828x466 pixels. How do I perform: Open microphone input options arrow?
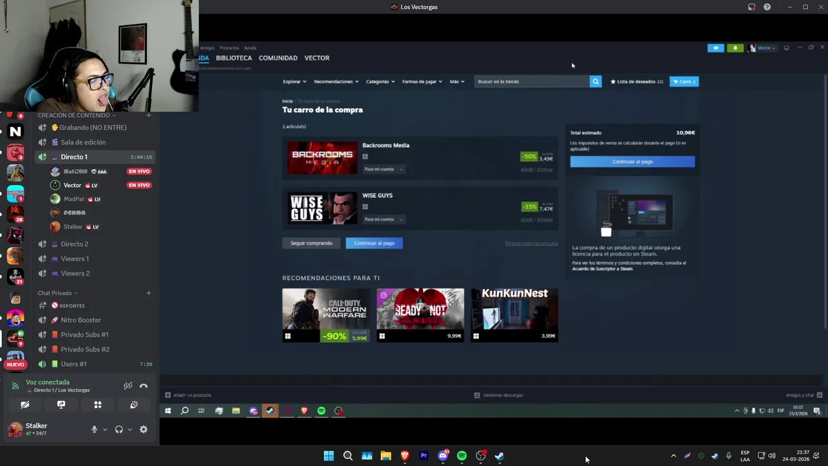pos(105,429)
